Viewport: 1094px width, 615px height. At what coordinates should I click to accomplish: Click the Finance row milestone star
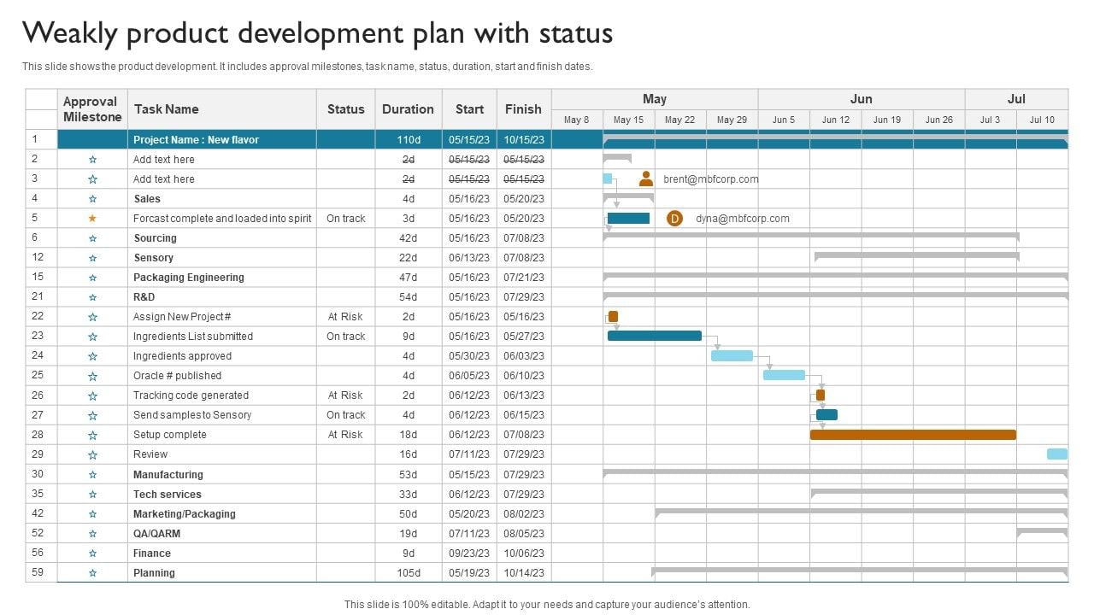click(92, 553)
